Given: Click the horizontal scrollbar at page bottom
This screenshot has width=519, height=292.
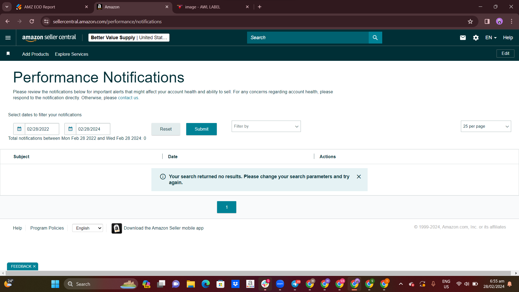Looking at the screenshot, I should (x=257, y=273).
